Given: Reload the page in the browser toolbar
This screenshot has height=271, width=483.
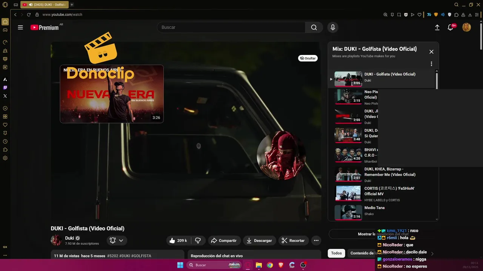Looking at the screenshot, I should coord(29,15).
